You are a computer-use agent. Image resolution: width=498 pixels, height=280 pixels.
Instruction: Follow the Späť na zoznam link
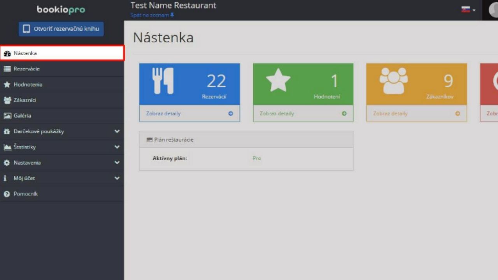pos(150,15)
